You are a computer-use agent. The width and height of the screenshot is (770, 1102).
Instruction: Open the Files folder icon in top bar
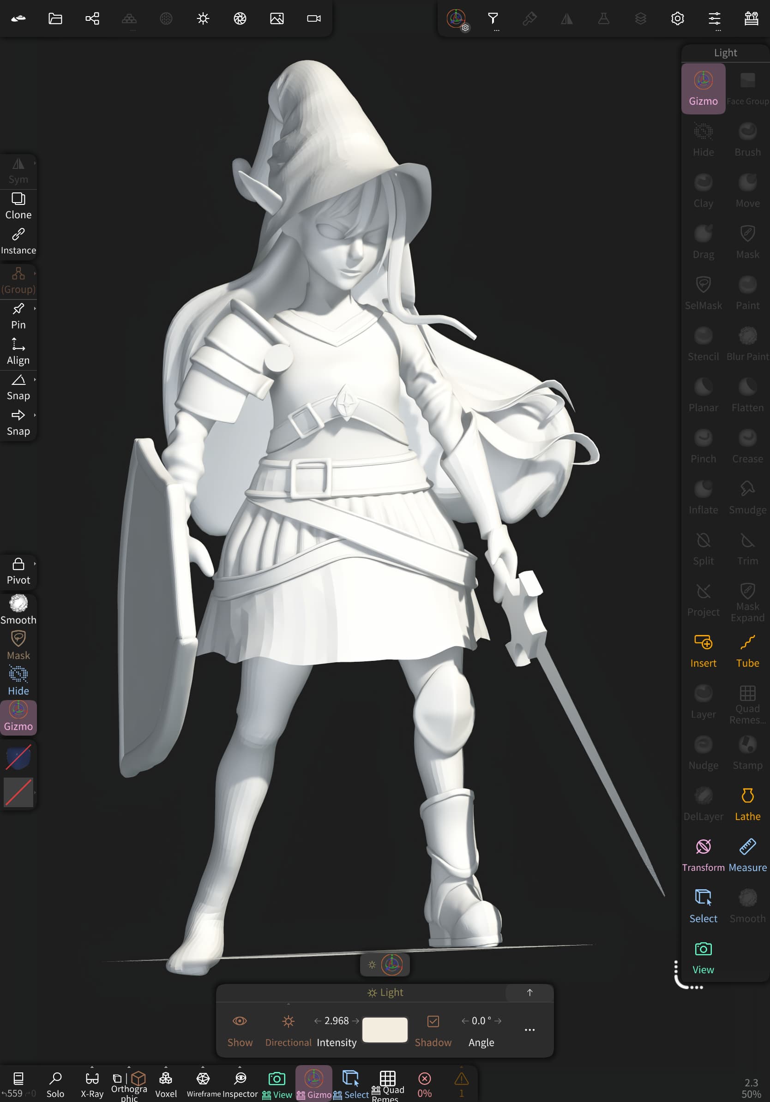55,18
